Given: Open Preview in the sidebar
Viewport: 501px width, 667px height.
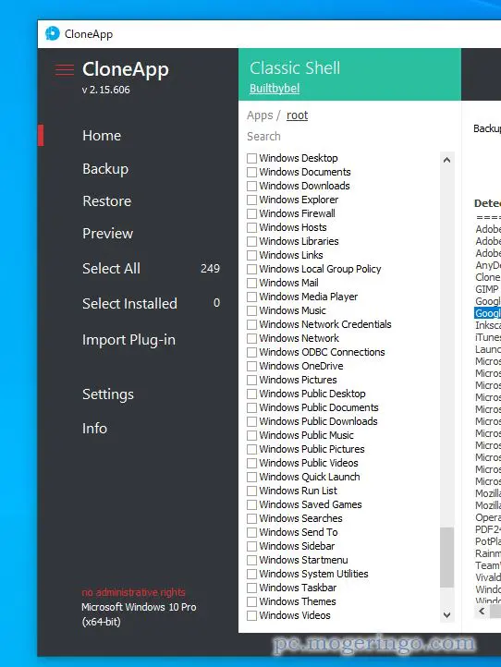Looking at the screenshot, I should click(108, 233).
